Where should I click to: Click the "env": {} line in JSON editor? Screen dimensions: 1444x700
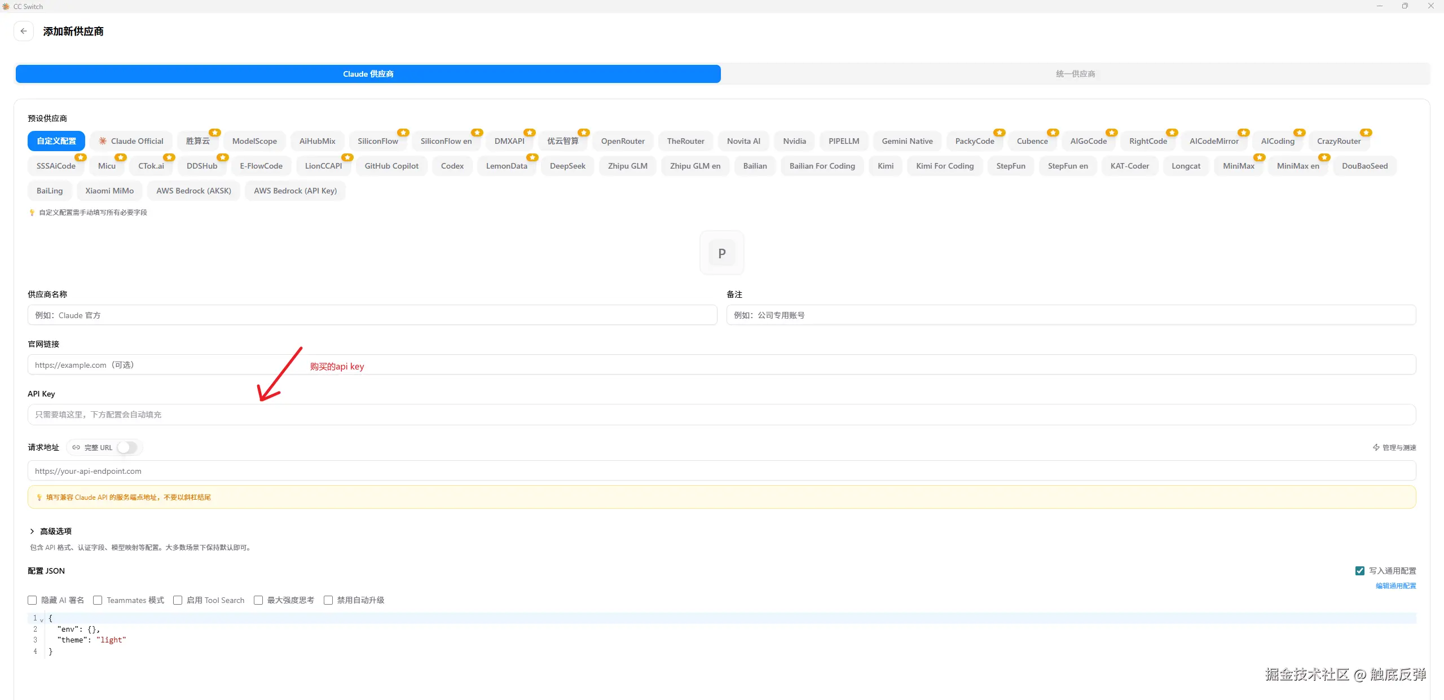78,629
